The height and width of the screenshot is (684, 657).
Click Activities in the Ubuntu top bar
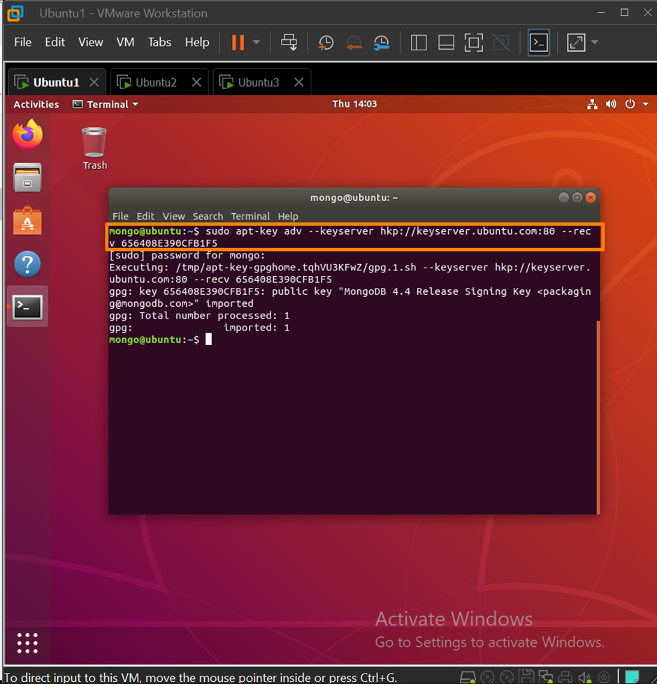click(x=36, y=103)
